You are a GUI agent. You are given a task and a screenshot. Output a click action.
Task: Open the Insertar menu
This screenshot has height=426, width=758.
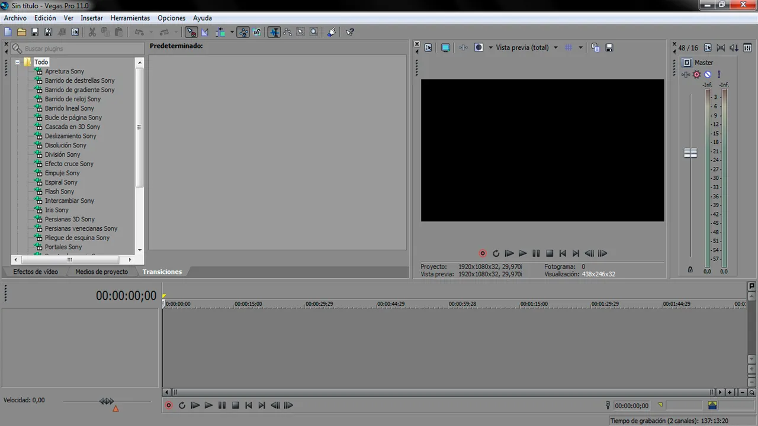click(92, 18)
